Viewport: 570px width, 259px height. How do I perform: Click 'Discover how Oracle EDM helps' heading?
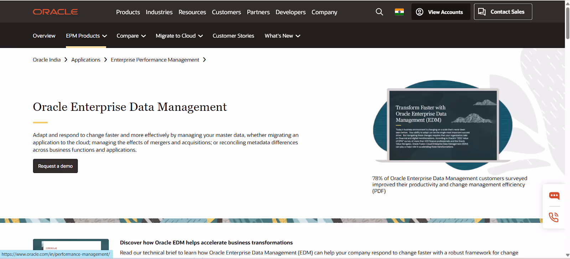(x=206, y=243)
